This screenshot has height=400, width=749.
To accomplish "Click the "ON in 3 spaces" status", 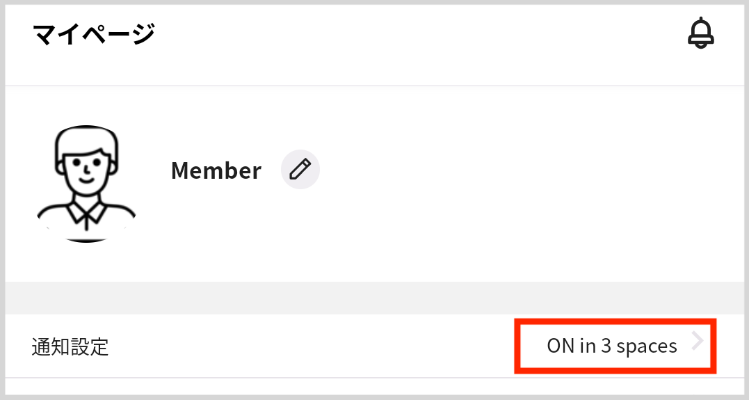I will tap(612, 346).
